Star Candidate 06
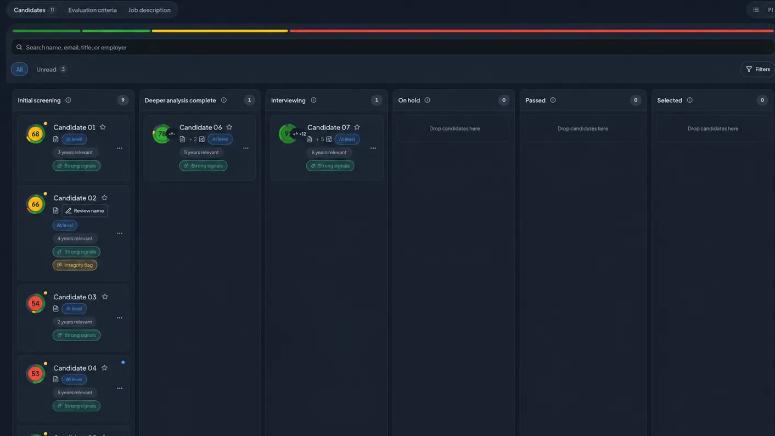This screenshot has height=436, width=775. coord(229,127)
